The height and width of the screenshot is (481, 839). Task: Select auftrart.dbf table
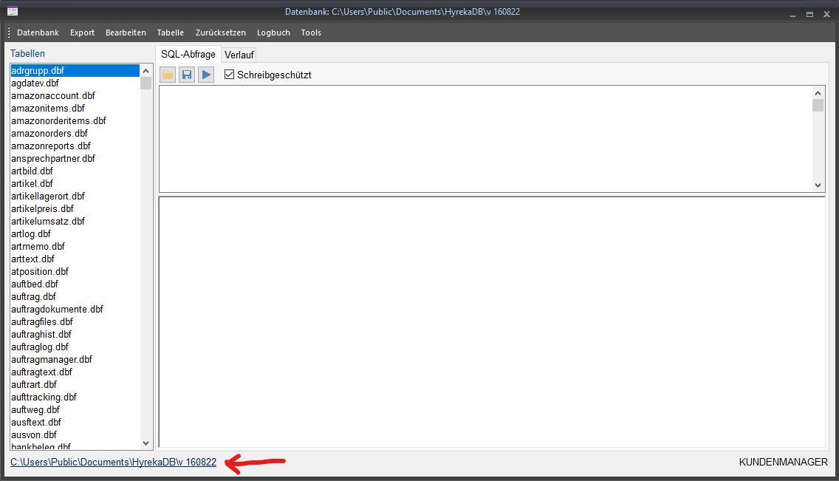point(75,385)
